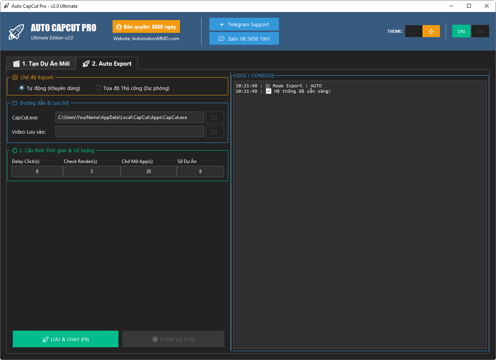Start with LƯU & CHẠY (F9)
496x360 pixels.
(x=65, y=339)
